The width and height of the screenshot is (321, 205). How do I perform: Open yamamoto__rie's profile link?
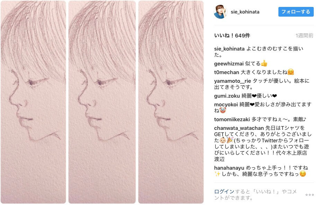[232, 81]
